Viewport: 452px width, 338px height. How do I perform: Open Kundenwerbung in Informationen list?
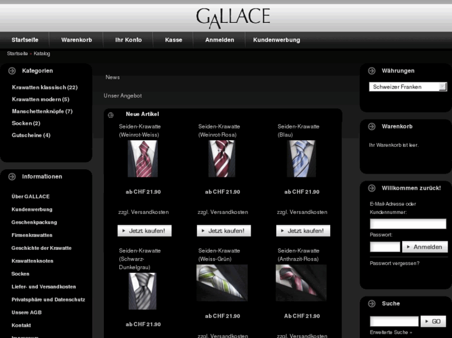(x=32, y=210)
